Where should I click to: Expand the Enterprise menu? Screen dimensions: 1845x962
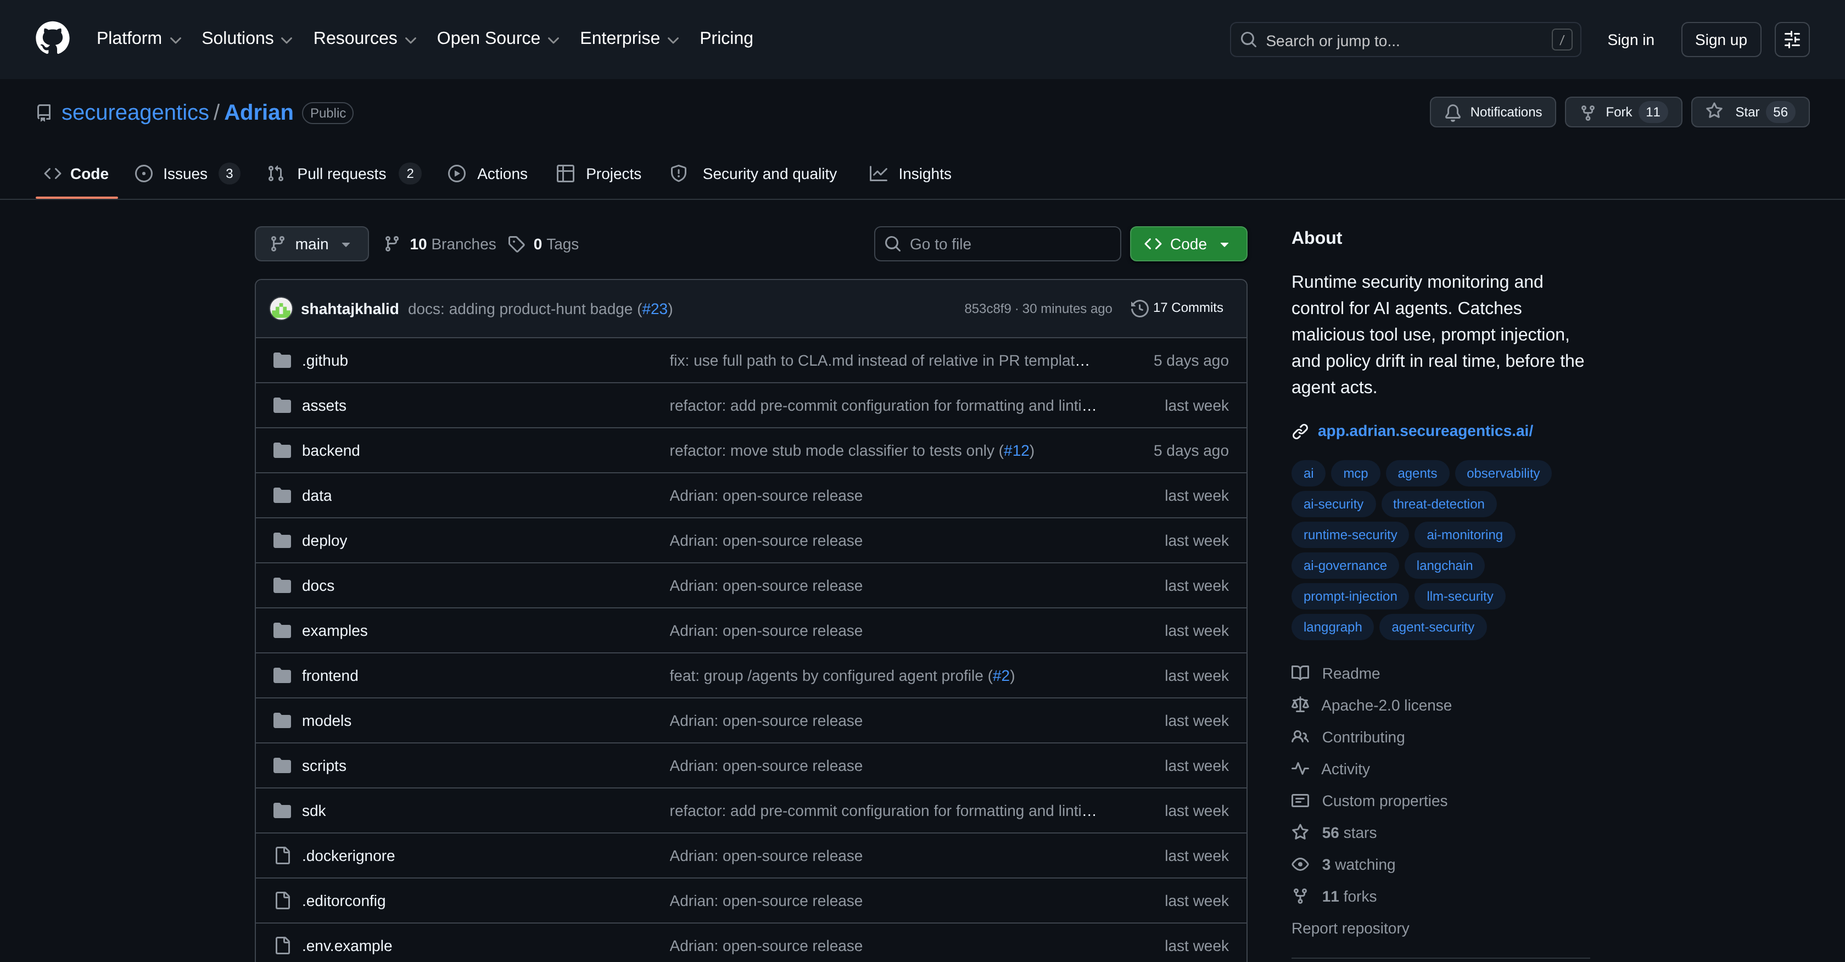[629, 38]
